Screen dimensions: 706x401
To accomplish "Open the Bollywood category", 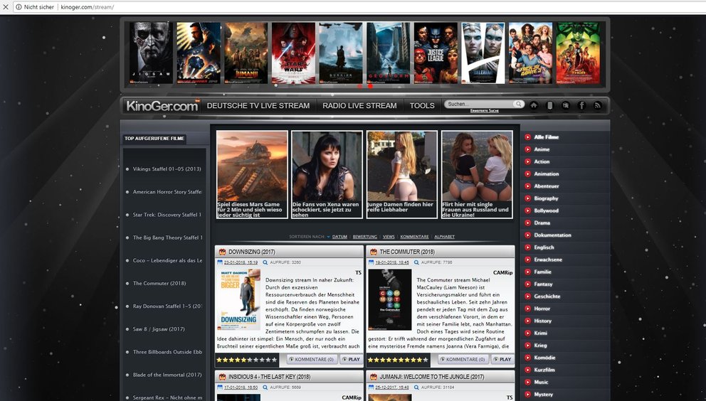I will coord(546,210).
